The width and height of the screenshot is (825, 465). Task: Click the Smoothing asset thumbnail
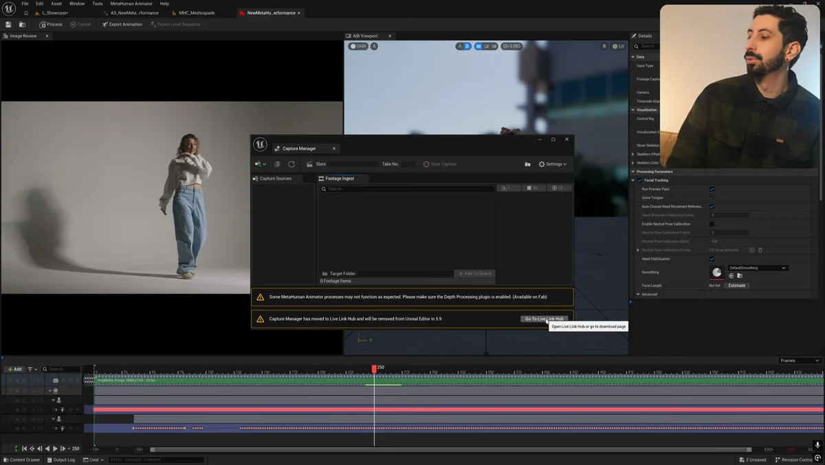click(716, 272)
